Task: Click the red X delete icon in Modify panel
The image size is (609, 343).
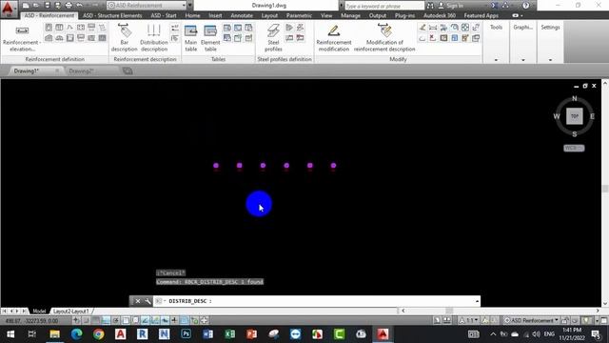Action: point(432,38)
